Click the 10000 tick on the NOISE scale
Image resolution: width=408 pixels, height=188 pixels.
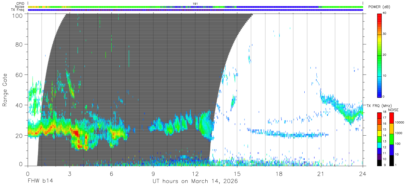400,122
